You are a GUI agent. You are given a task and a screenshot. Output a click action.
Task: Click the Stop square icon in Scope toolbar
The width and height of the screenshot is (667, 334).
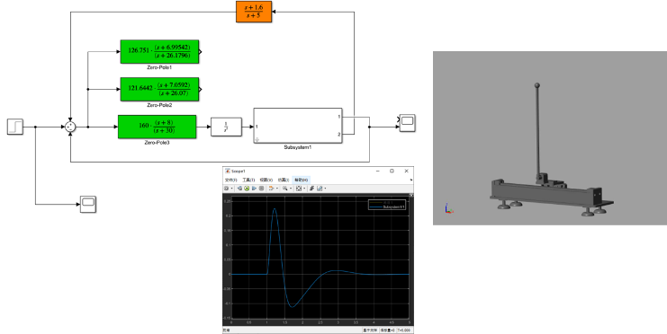tap(261, 188)
